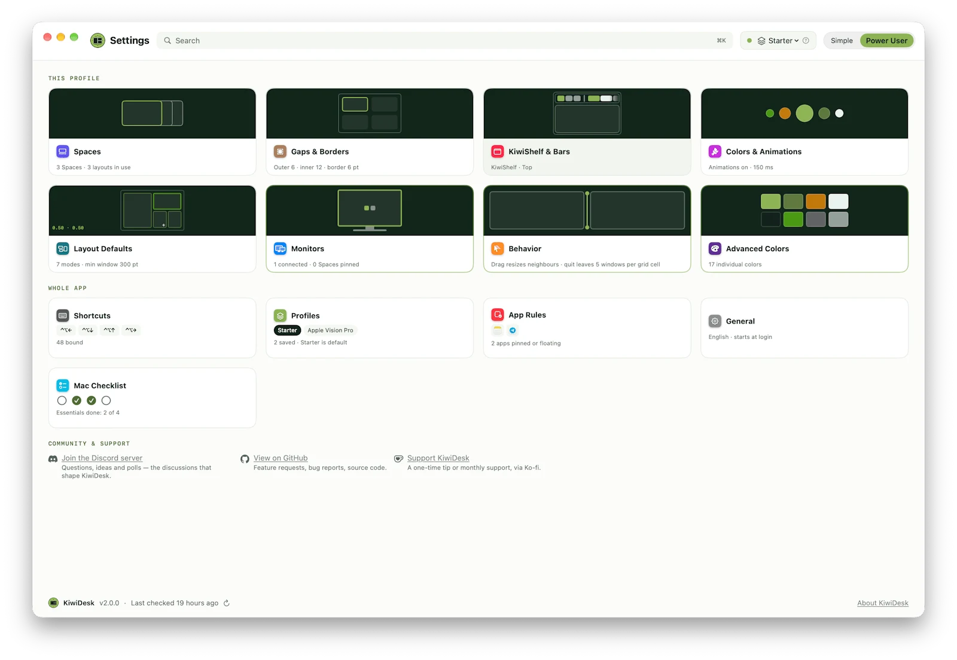Click the yellow Notes app icon in App Rules

(x=498, y=330)
